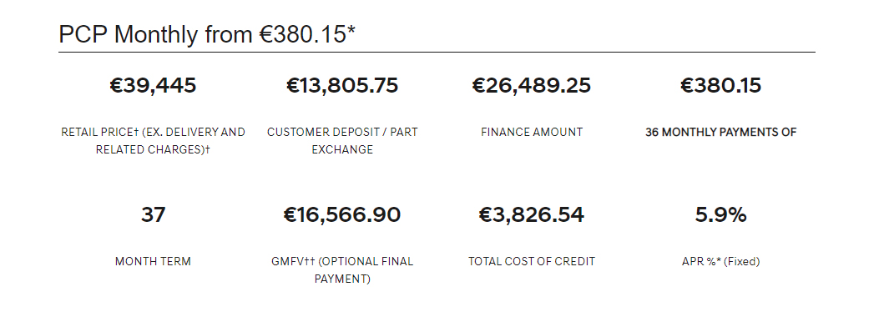The width and height of the screenshot is (884, 322).
Task: Select the 37 month term number
Action: coord(153,215)
